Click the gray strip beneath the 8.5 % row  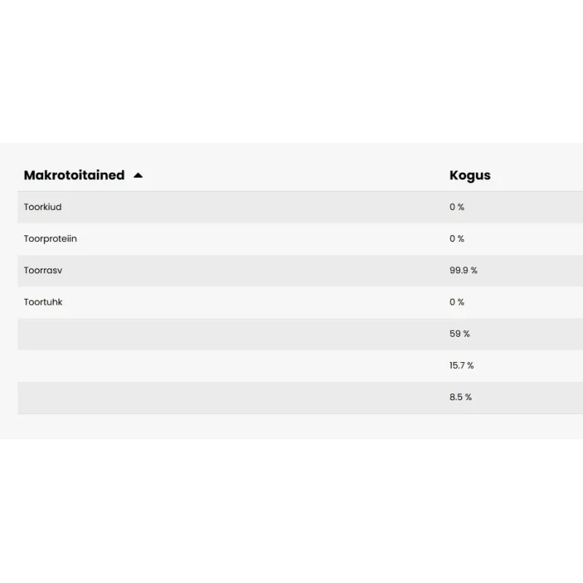[291, 426]
